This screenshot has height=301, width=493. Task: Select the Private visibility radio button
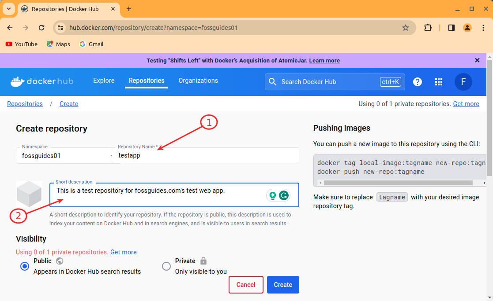(x=166, y=266)
